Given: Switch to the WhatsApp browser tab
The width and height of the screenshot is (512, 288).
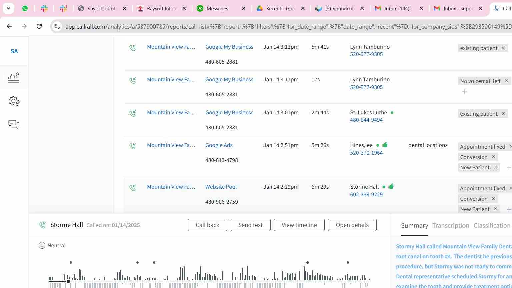Looking at the screenshot, I should pos(25,8).
